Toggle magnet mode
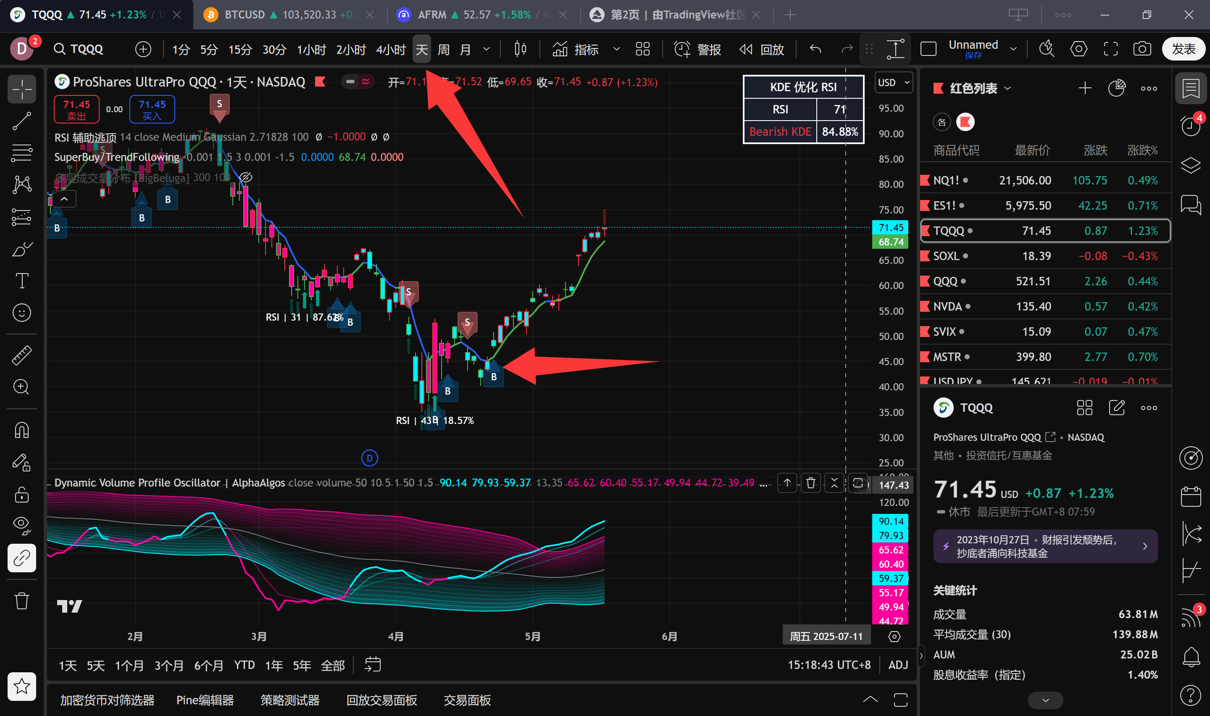The width and height of the screenshot is (1210, 716). (22, 430)
